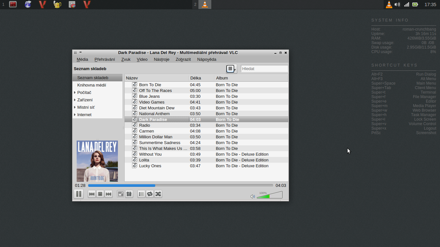The width and height of the screenshot is (440, 247).
Task: Open the Nápověda menu
Action: pyautogui.click(x=207, y=59)
